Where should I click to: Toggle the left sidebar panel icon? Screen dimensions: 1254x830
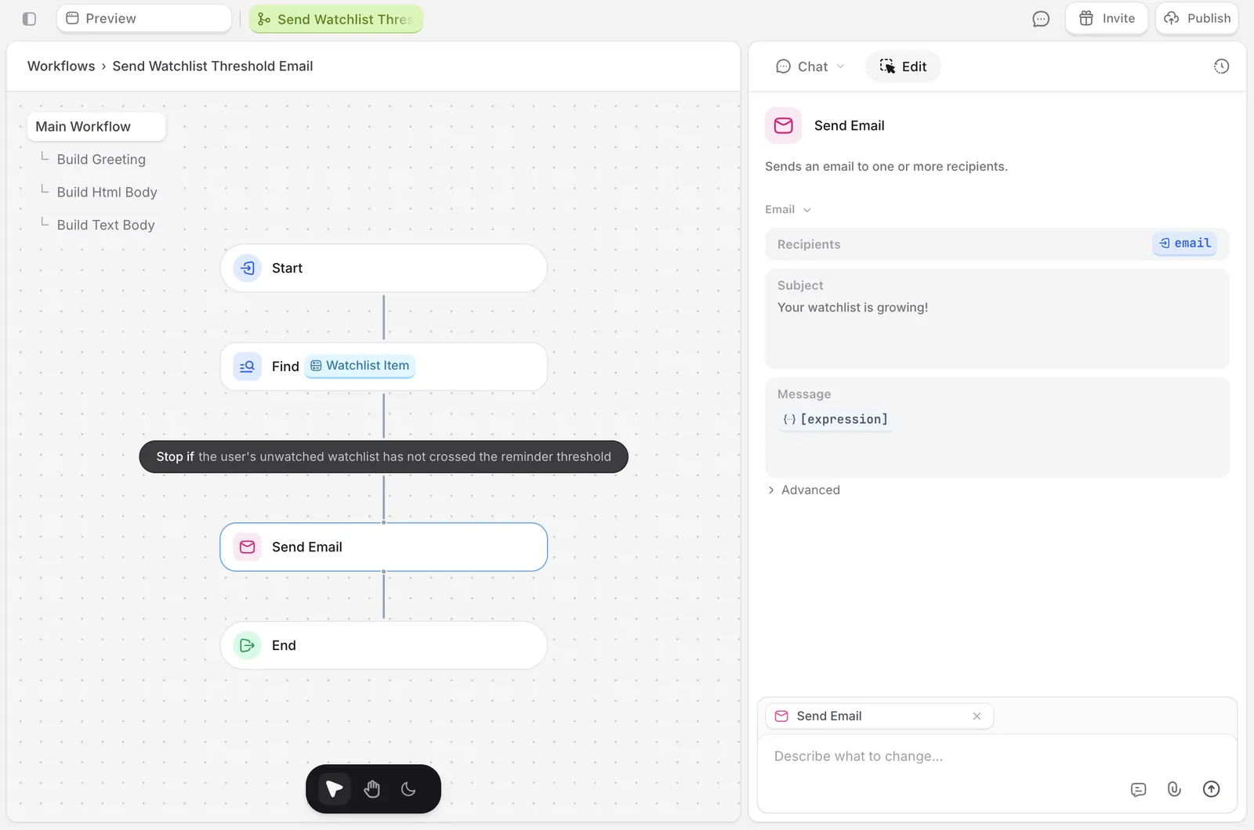[x=29, y=19]
